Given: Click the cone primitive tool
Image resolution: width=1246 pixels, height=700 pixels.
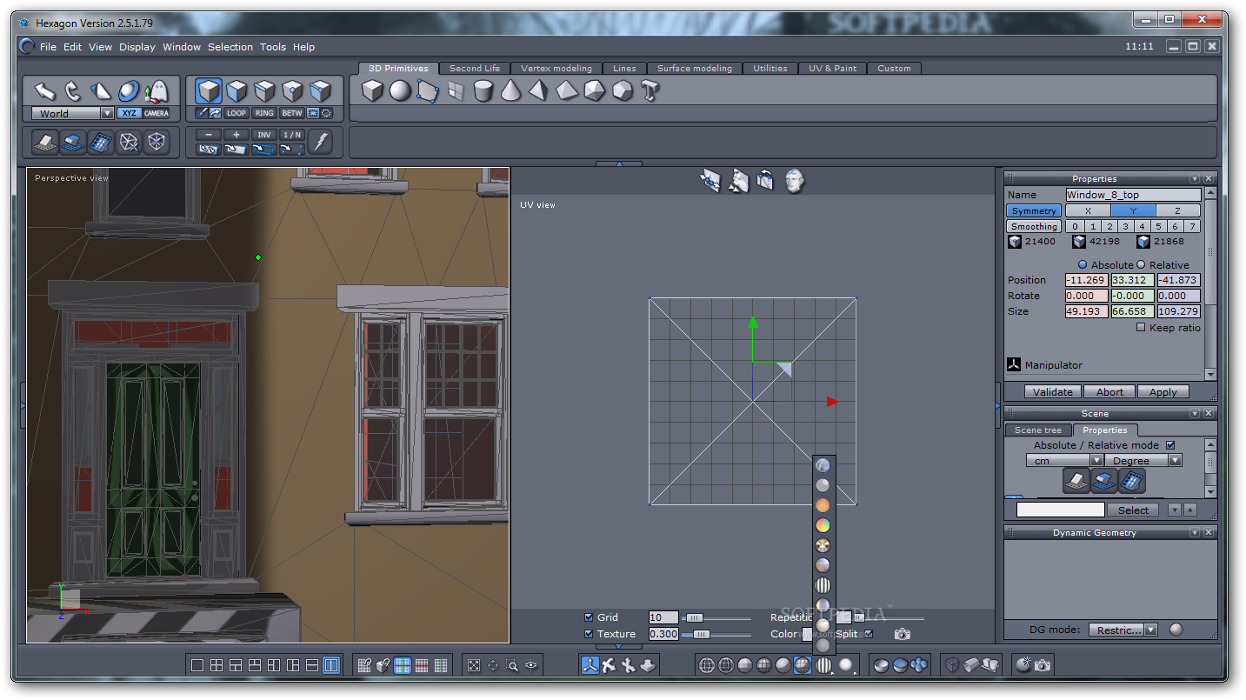Looking at the screenshot, I should 511,90.
